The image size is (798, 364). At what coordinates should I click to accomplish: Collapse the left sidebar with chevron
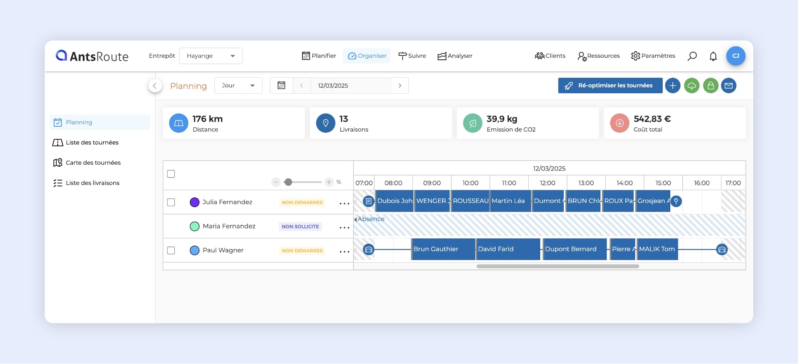coord(155,86)
